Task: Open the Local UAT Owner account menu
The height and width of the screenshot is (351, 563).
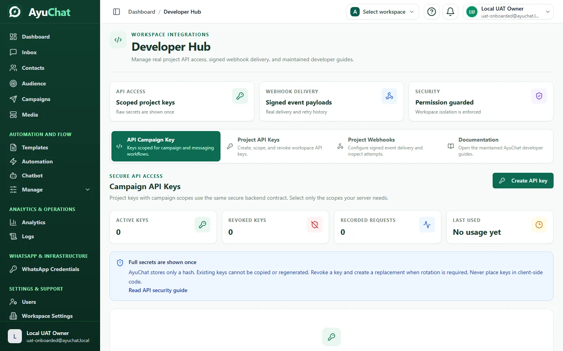Action: pos(508,12)
